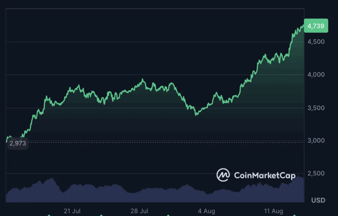This screenshot has height=216, width=338.
Task: Click the green event marker left of 21 Jul
Action: pyautogui.click(x=49, y=215)
